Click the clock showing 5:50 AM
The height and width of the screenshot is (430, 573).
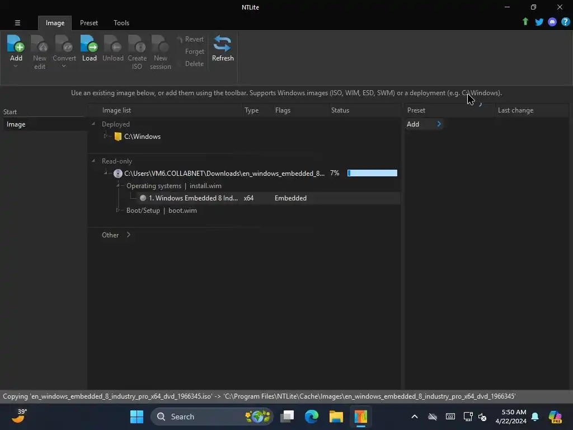[x=511, y=417]
